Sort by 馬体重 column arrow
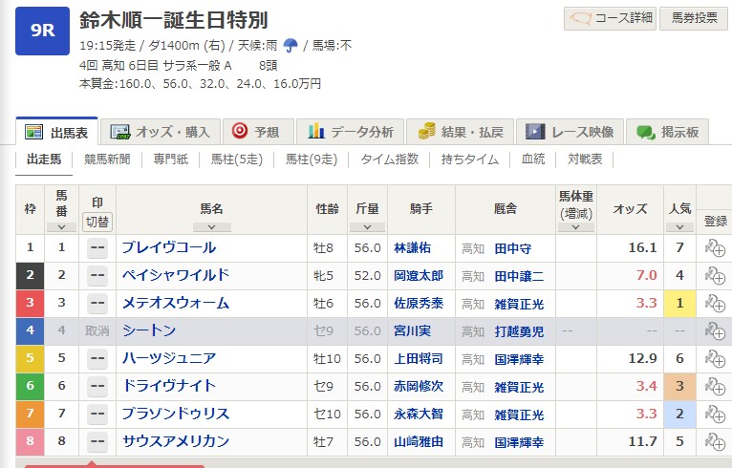732x468 pixels. 575,227
